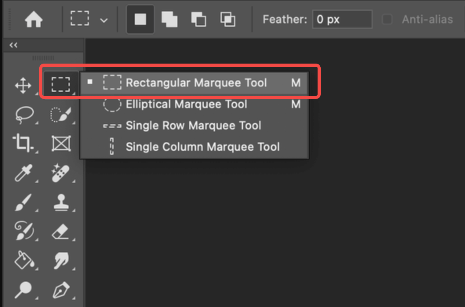Select the Eraser tool
Screen dimensions: 465x307
pyautogui.click(x=62, y=232)
